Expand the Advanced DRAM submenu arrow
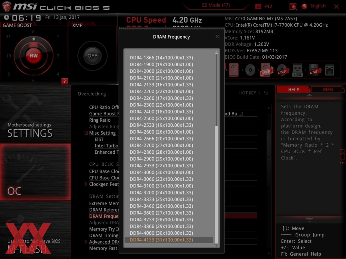The image size is (346, 259). (x=86, y=242)
